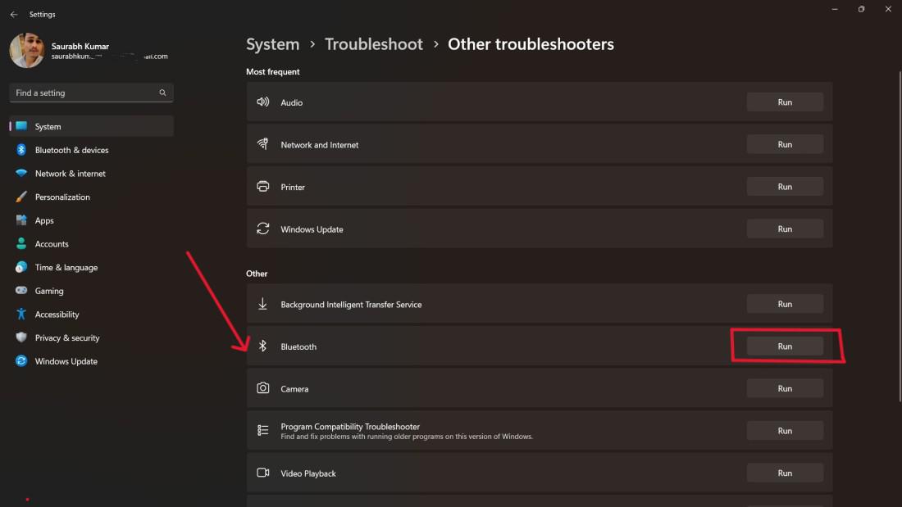Image resolution: width=902 pixels, height=507 pixels.
Task: Click the Bluetooth & devices sidebar icon
Action: tap(21, 150)
